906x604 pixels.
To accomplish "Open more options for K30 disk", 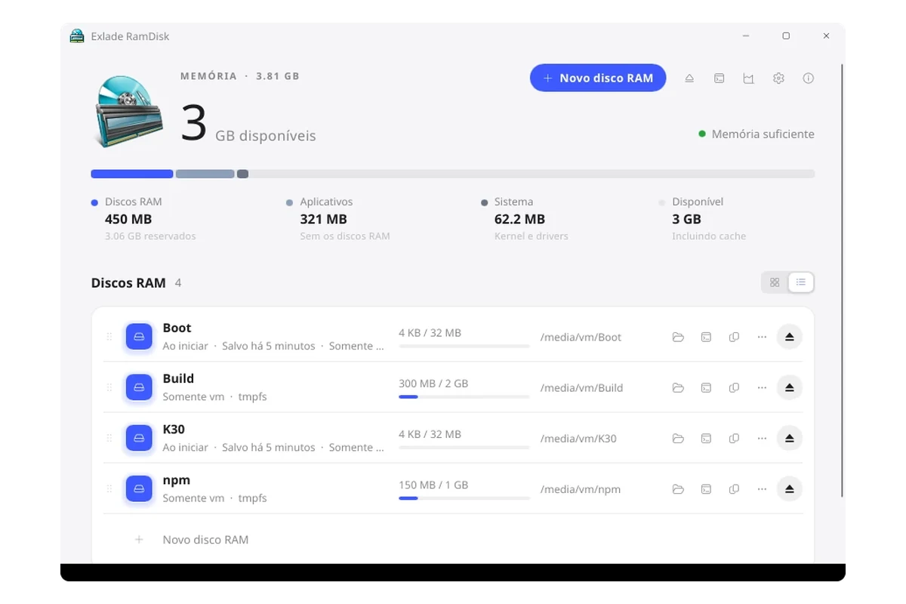I will click(762, 439).
